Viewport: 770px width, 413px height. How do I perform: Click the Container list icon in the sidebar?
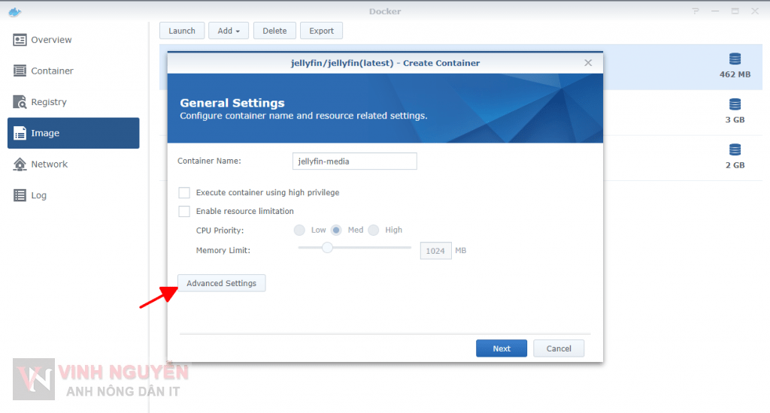(20, 71)
